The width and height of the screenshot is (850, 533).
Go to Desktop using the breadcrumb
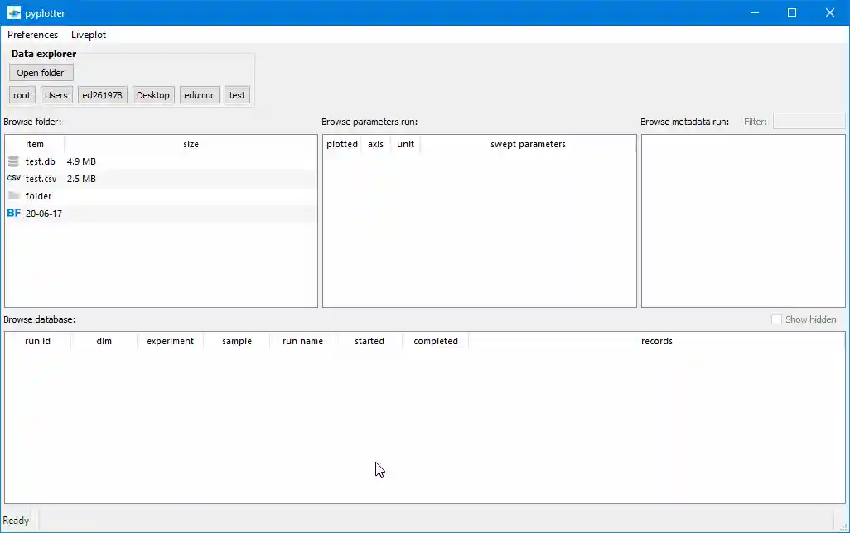(152, 94)
